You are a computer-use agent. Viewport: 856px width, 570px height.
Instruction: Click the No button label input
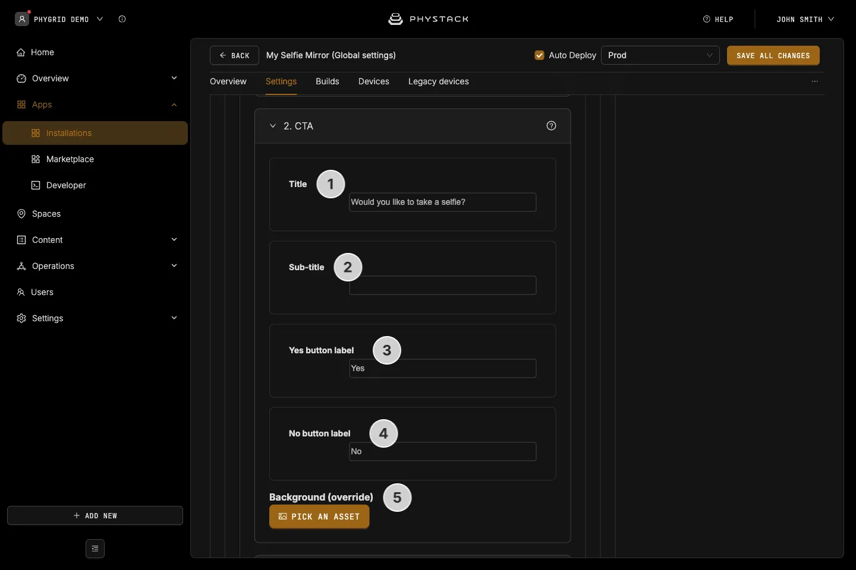point(443,451)
